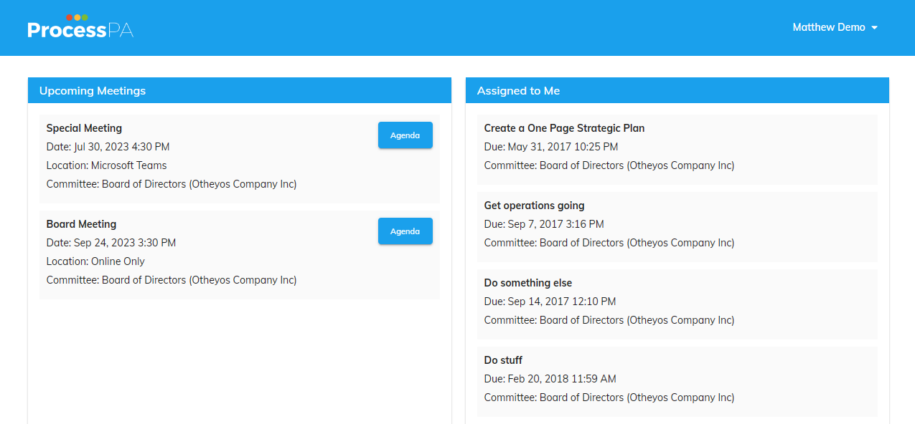915x424 pixels.
Task: Click the dropdown caret beside Matthew Demo
Action: tap(874, 28)
